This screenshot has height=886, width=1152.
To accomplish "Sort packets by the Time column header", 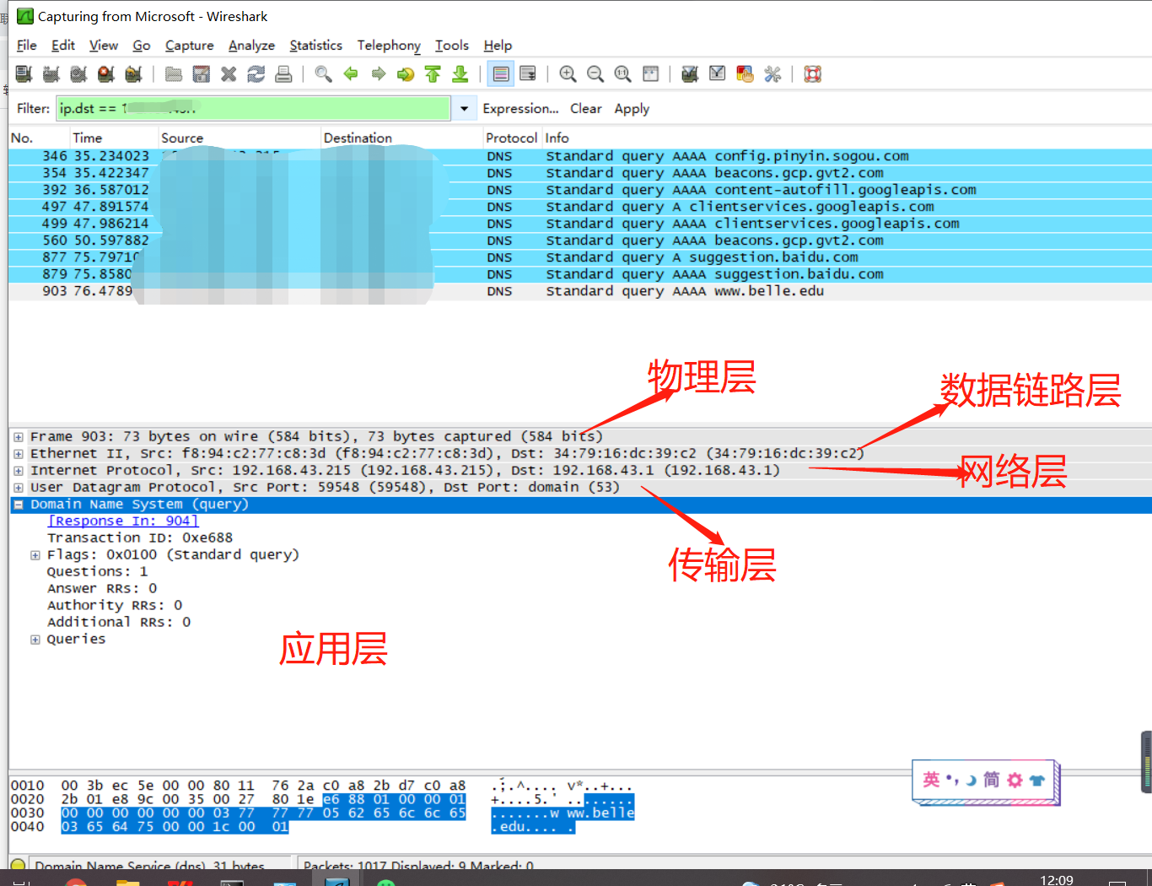I will (114, 138).
